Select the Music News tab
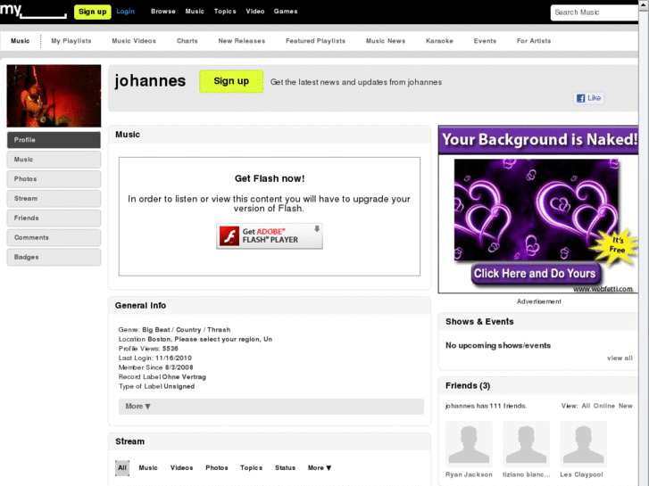The height and width of the screenshot is (486, 649). [386, 41]
